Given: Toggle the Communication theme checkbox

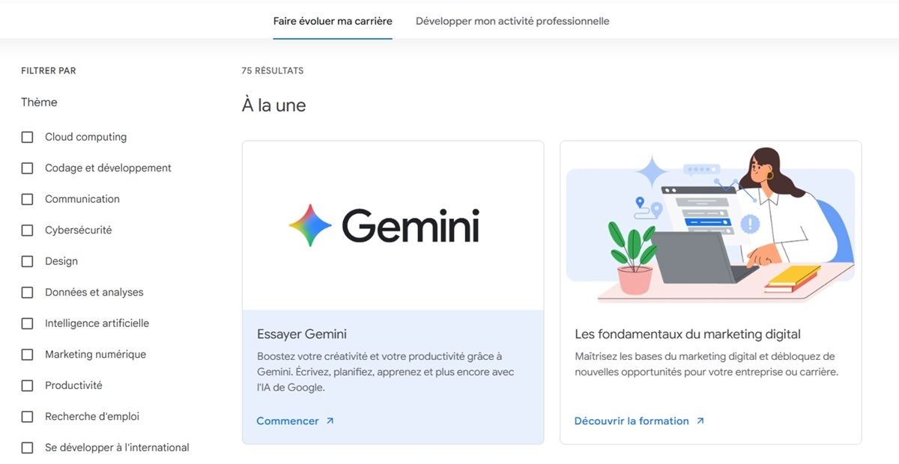Looking at the screenshot, I should coord(28,199).
